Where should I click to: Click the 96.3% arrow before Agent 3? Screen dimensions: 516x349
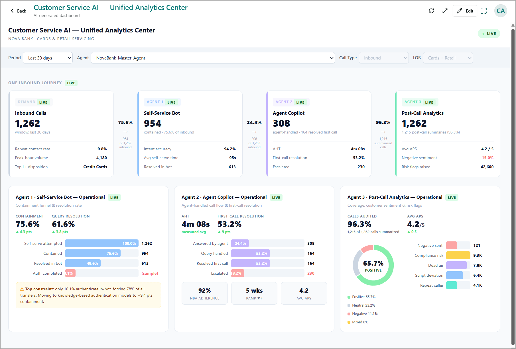(383, 132)
